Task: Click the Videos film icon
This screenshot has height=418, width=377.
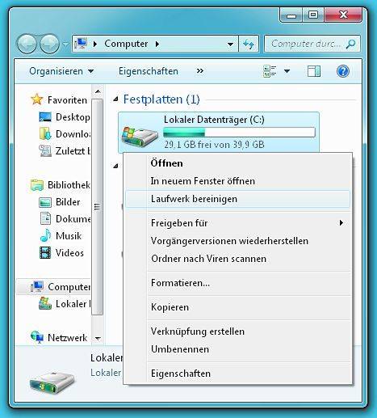Action: [x=45, y=253]
